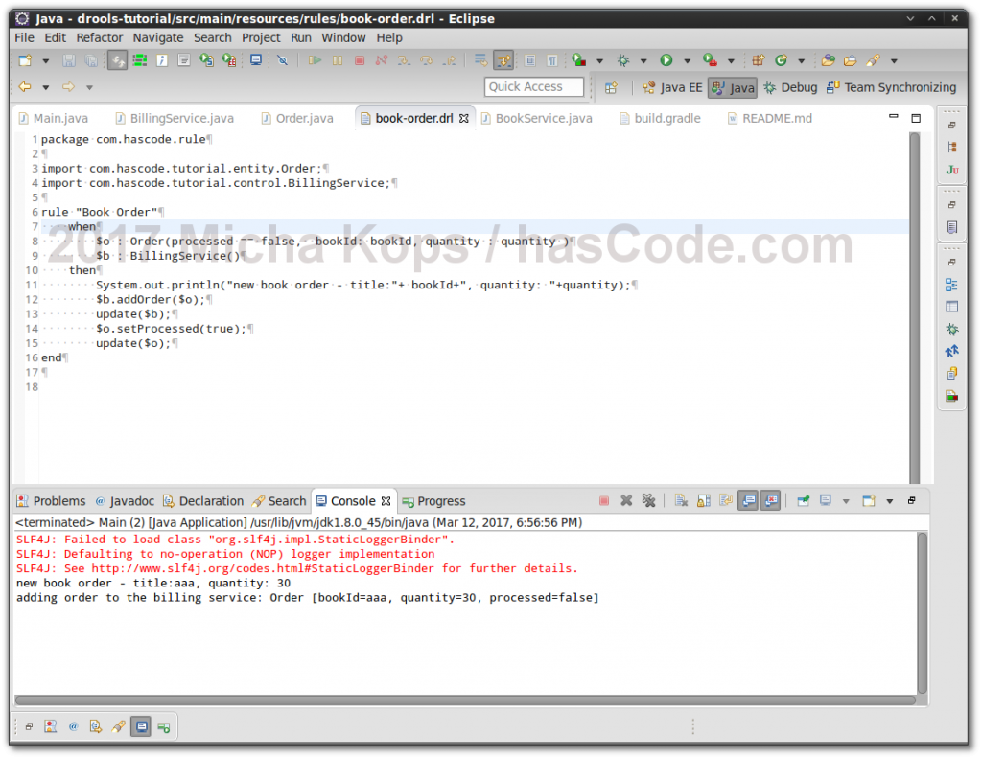
Task: Start Debug mode via the bug icon
Action: (623, 59)
